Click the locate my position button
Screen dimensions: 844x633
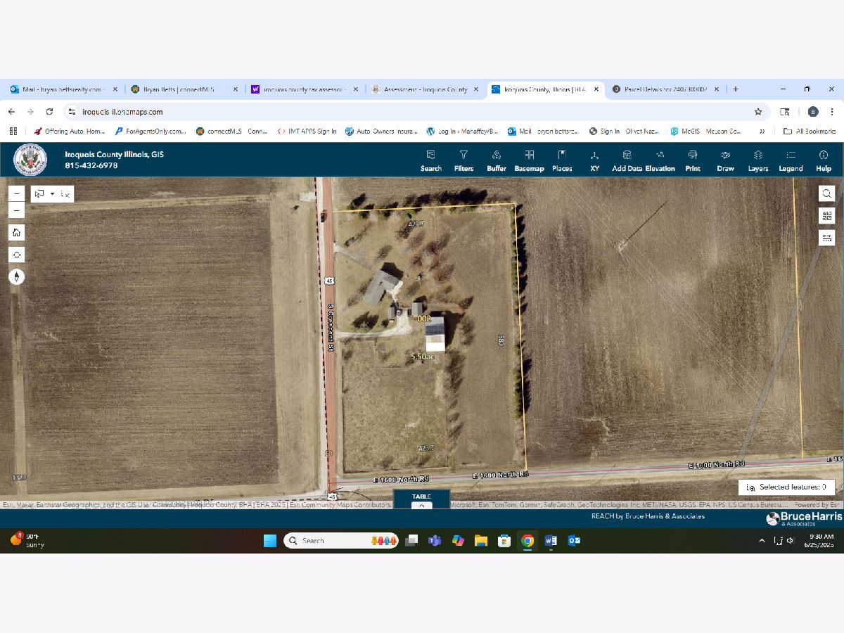pos(16,255)
